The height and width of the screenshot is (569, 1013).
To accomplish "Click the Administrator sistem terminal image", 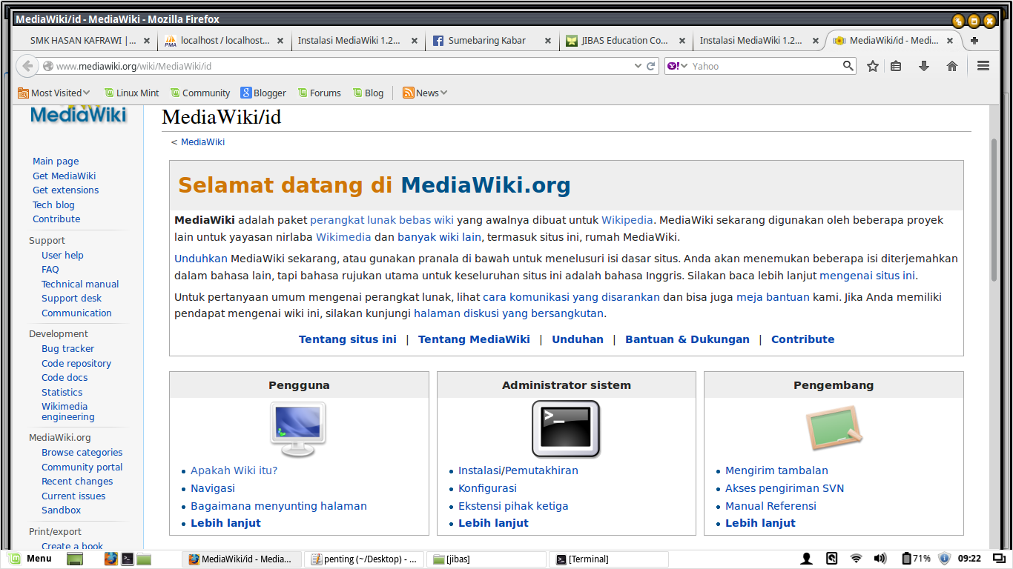I will (566, 429).
